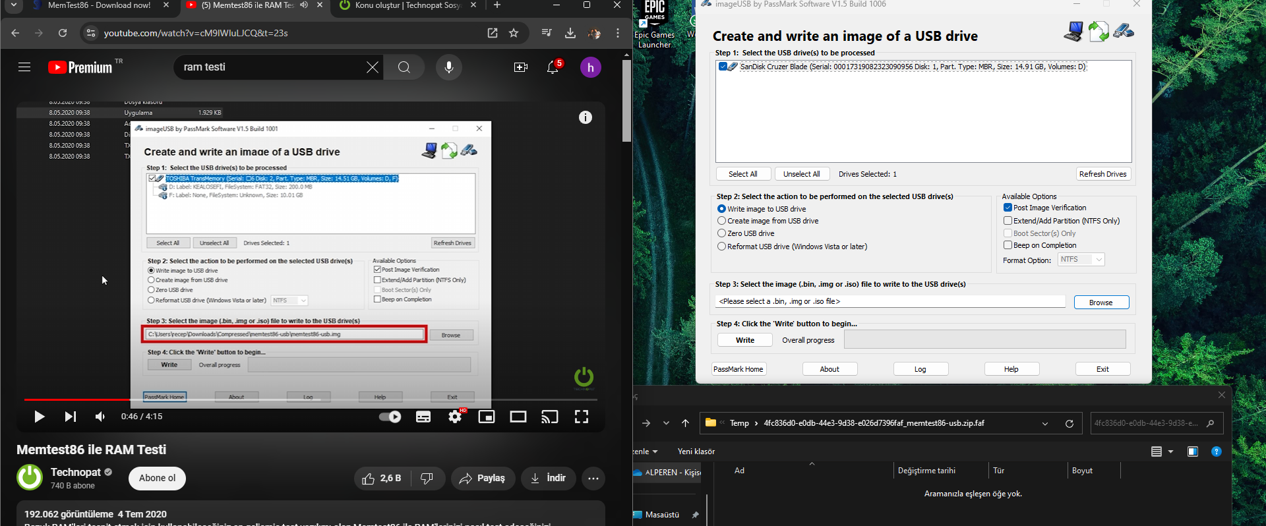Switch to miniplayer mode
The width and height of the screenshot is (1266, 526).
coord(487,417)
